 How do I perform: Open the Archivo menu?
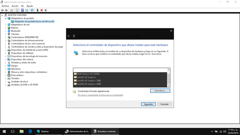coord(5,6)
